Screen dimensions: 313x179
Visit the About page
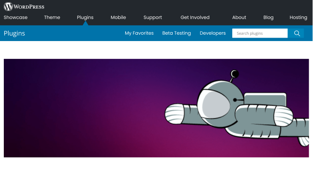coord(239,17)
